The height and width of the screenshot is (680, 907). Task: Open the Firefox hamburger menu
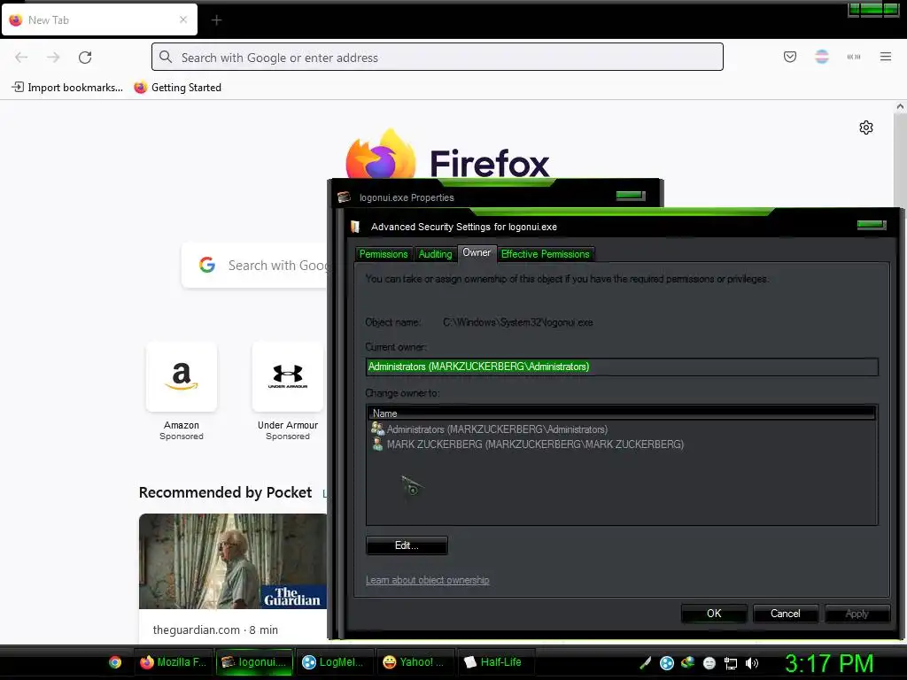[x=885, y=57]
